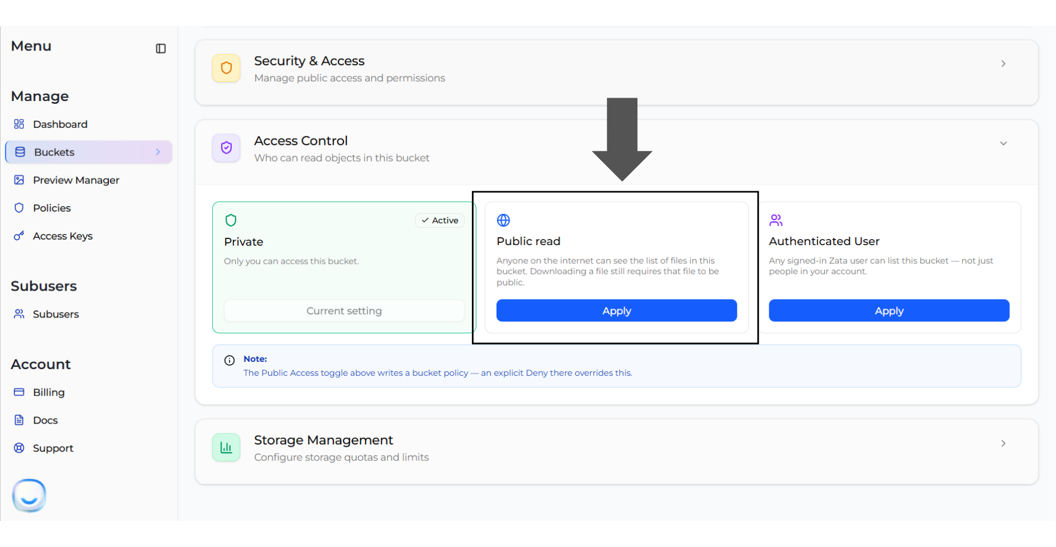Image resolution: width=1056 pixels, height=547 pixels.
Task: Apply the Authenticated User access setting
Action: tap(889, 310)
